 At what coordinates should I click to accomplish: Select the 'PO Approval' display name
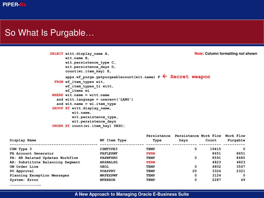[22, 171]
